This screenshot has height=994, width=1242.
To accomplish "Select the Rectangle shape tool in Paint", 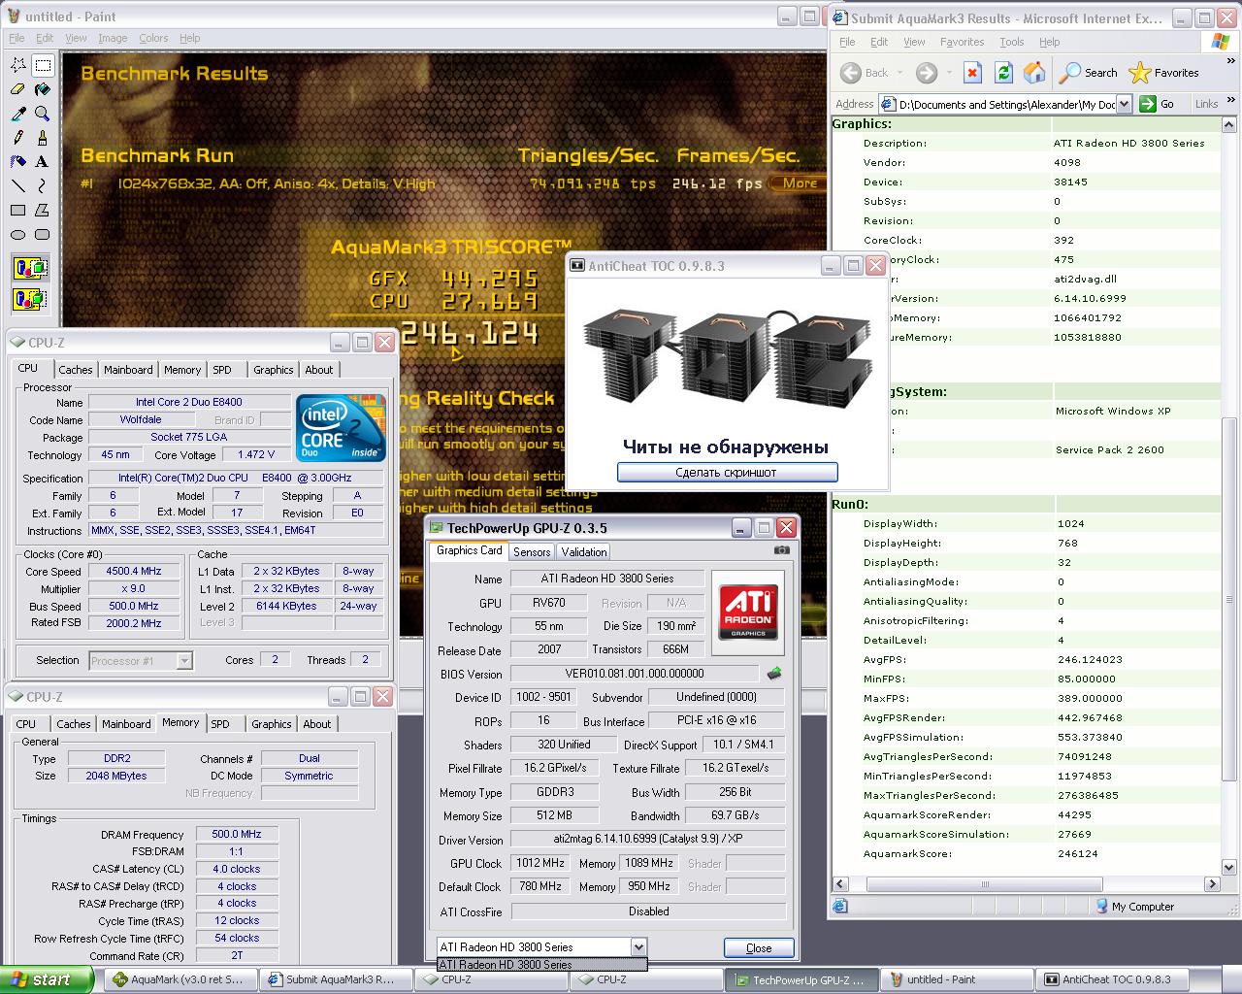I will pos(18,210).
